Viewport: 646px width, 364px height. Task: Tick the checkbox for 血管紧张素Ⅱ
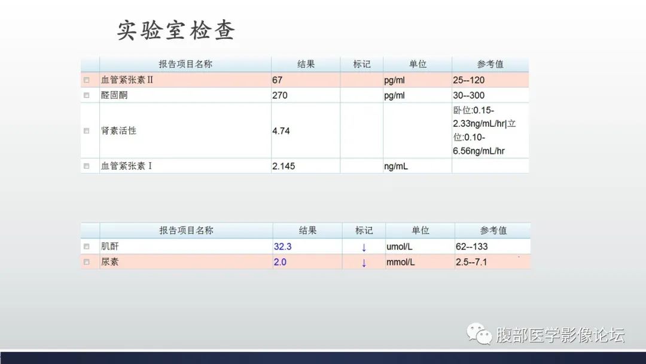tap(87, 80)
